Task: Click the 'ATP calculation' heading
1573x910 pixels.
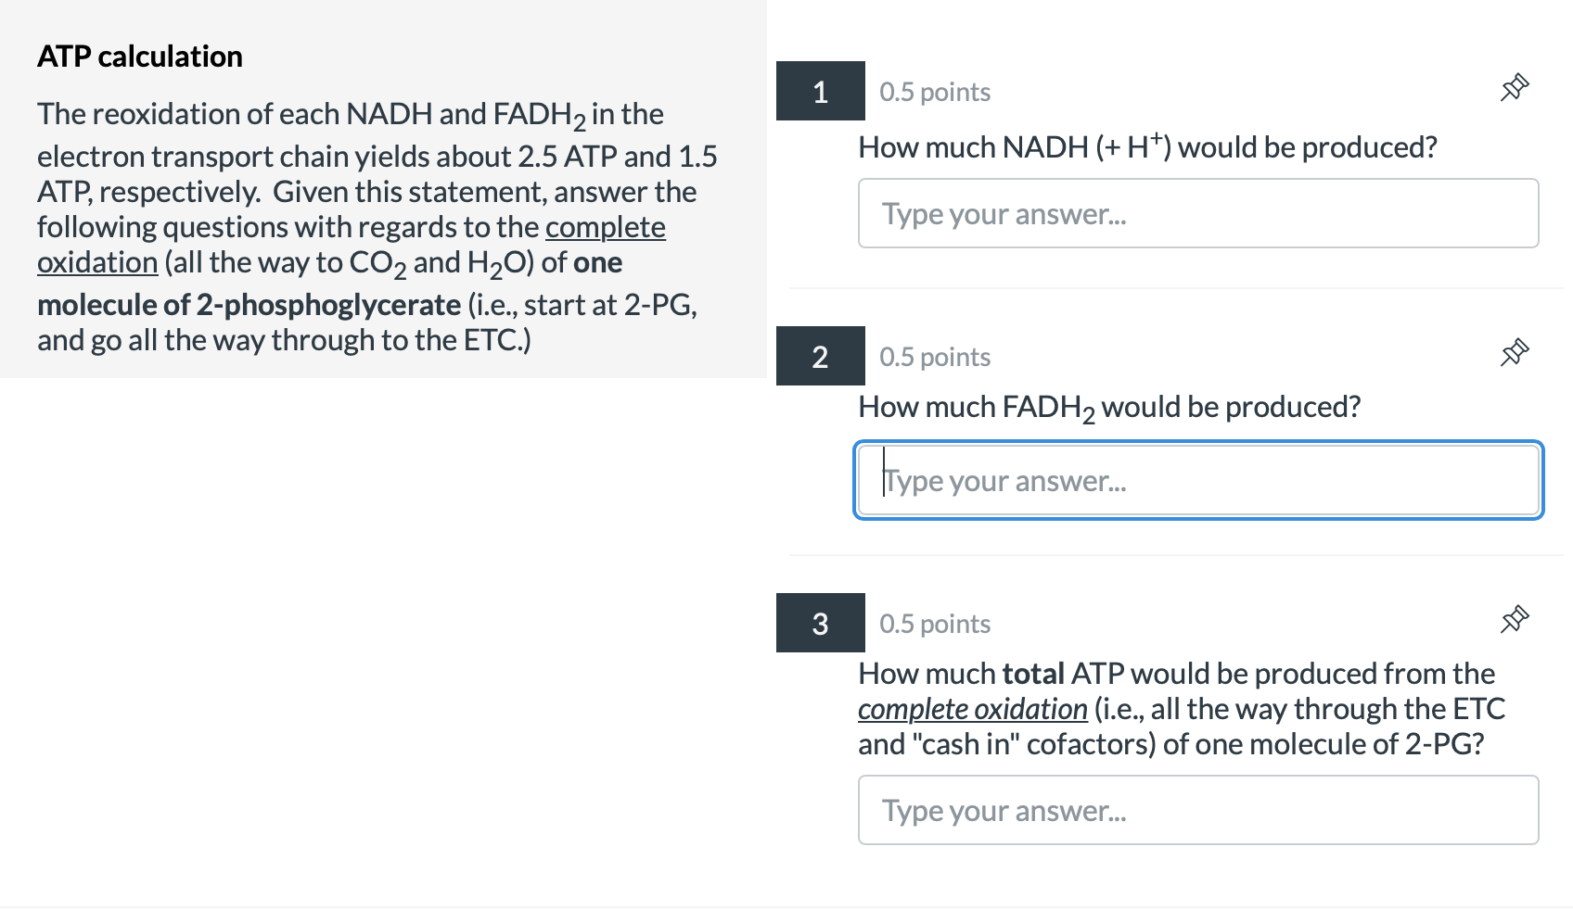Action: pyautogui.click(x=139, y=56)
